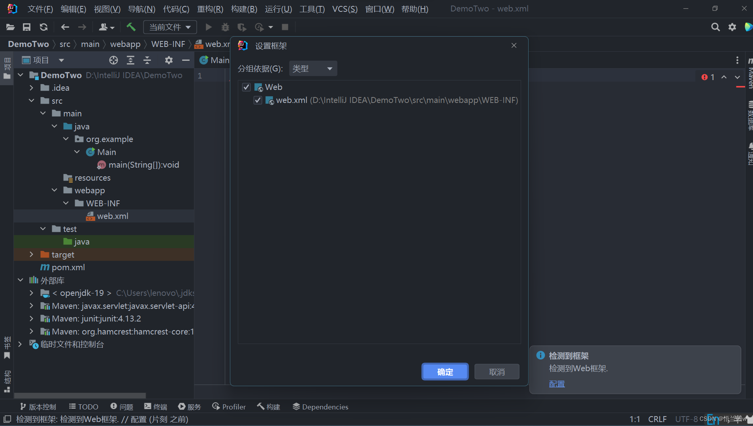Open the group-by type dropdown
753x426 pixels.
click(313, 69)
